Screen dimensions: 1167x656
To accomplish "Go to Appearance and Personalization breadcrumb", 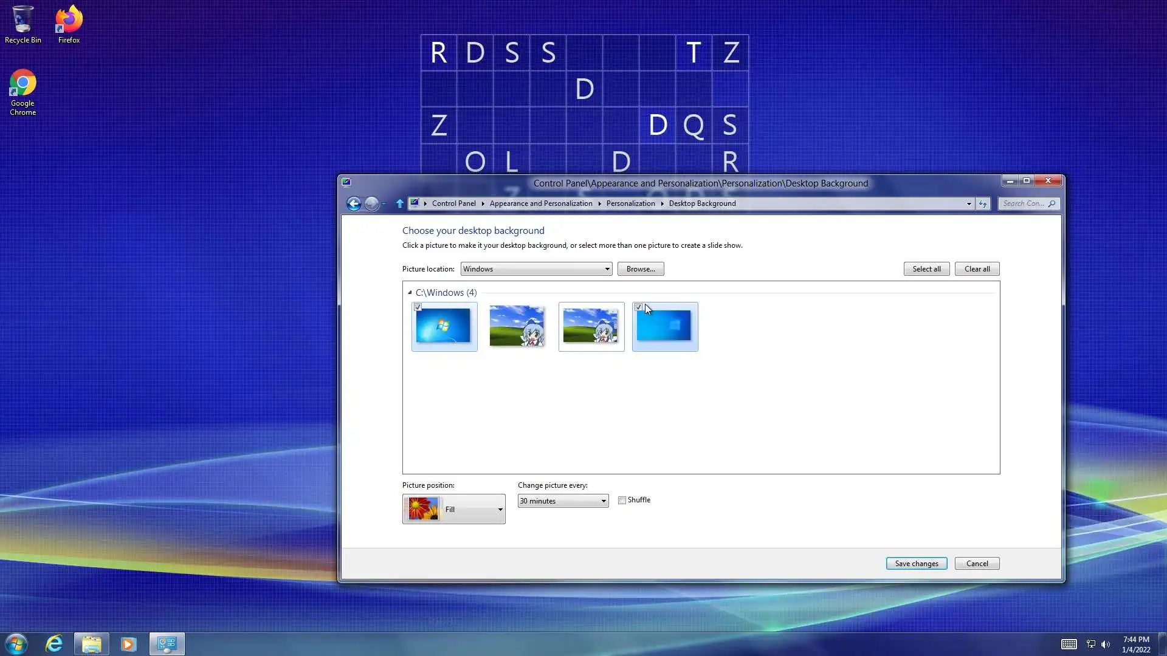I will [x=540, y=203].
